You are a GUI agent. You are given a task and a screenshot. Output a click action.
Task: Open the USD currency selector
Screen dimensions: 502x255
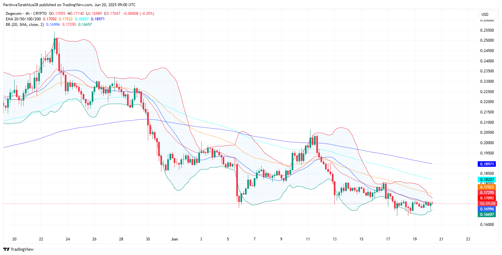pos(485,14)
